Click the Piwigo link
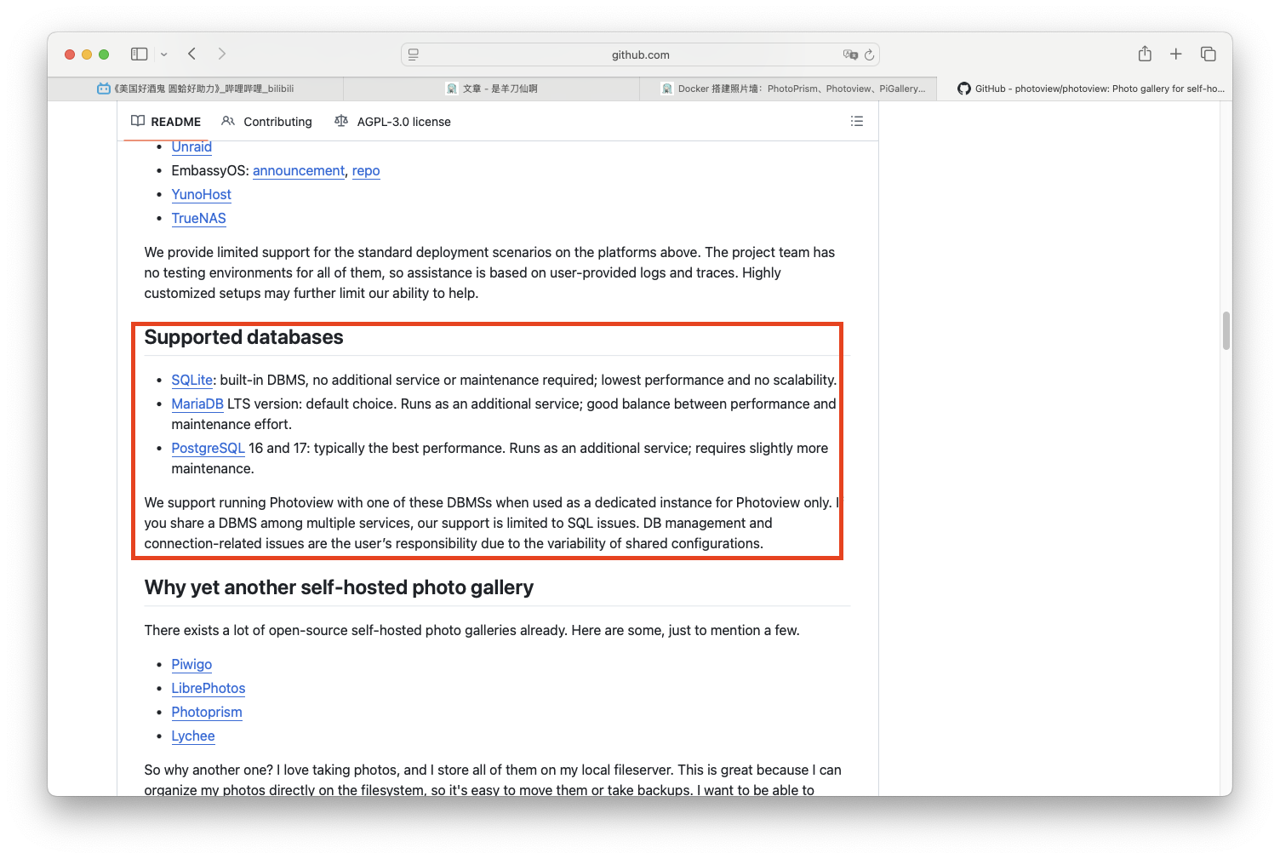The width and height of the screenshot is (1280, 859). pyautogui.click(x=191, y=664)
